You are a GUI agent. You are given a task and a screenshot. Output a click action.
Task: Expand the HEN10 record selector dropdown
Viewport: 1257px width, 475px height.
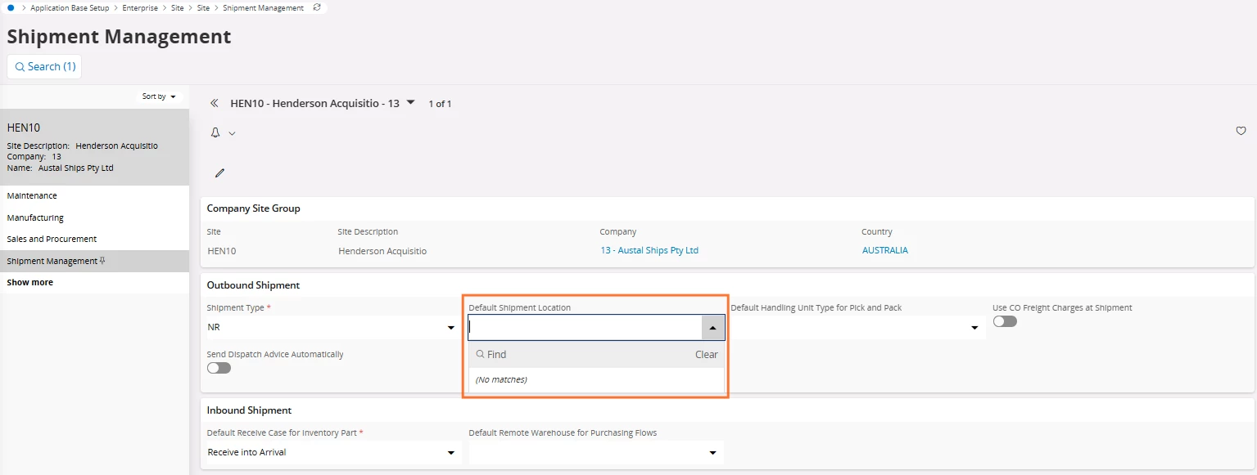tap(411, 103)
